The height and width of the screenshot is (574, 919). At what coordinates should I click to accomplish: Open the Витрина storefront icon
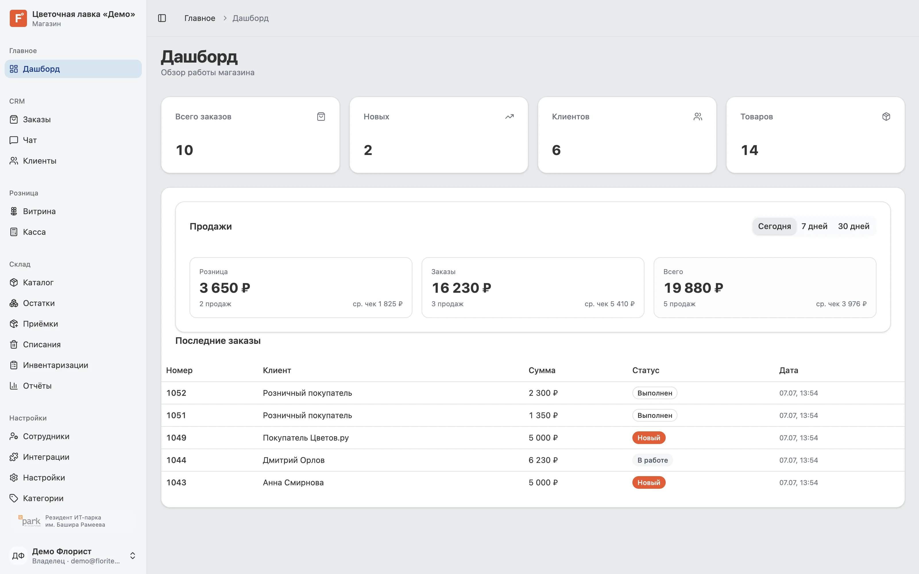(14, 212)
